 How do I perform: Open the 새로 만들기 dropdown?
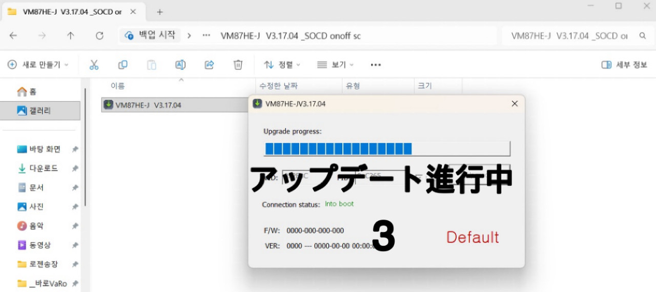(x=38, y=65)
